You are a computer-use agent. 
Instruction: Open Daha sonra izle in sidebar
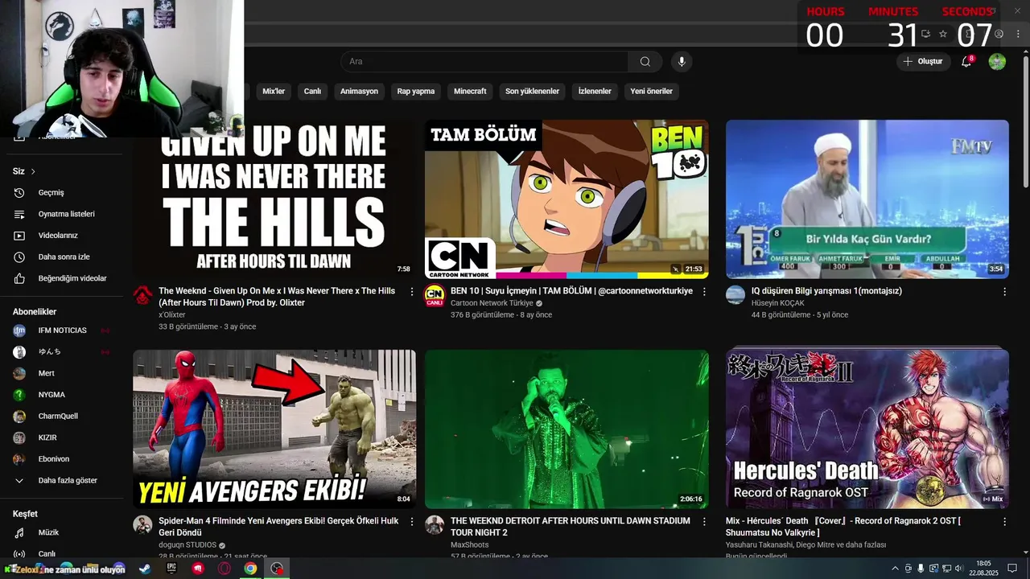click(x=64, y=257)
